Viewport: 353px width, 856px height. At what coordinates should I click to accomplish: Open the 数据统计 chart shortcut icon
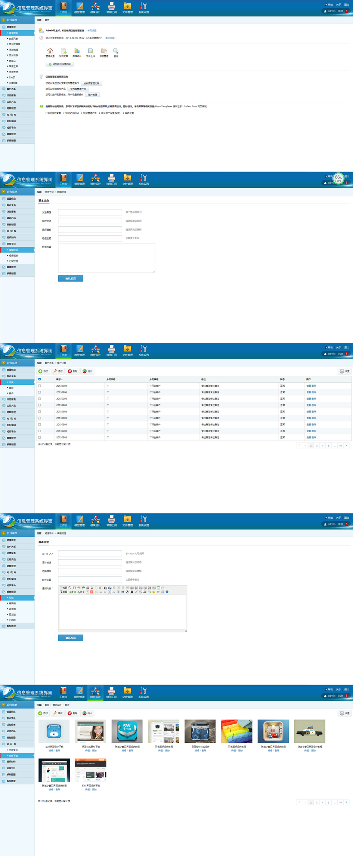click(77, 51)
